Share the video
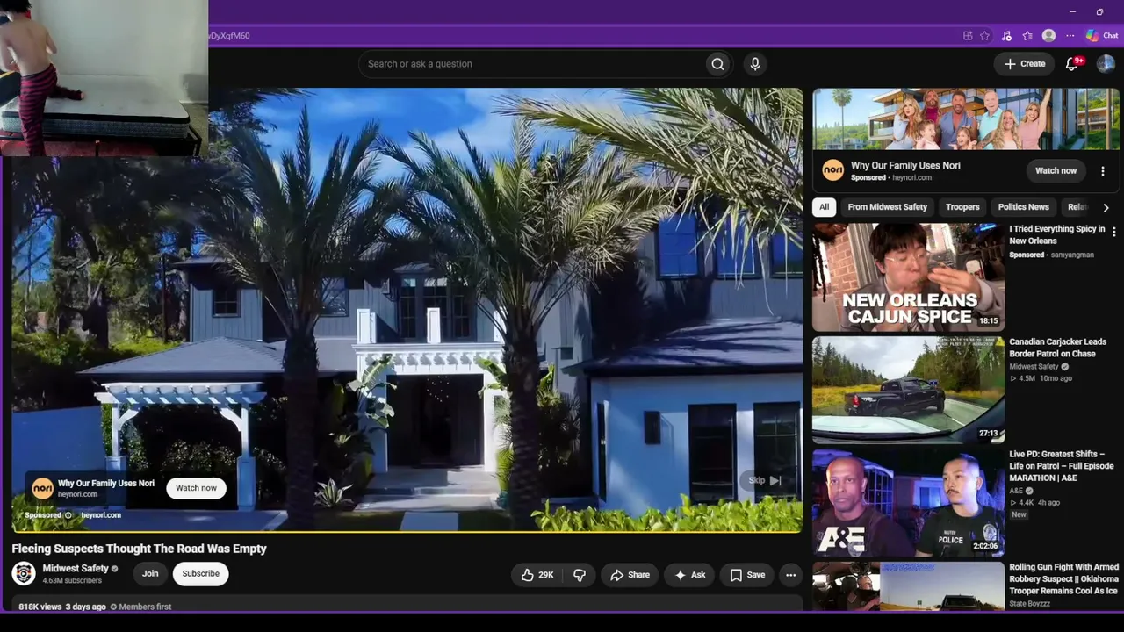Viewport: 1124px width, 632px height. pyautogui.click(x=630, y=575)
